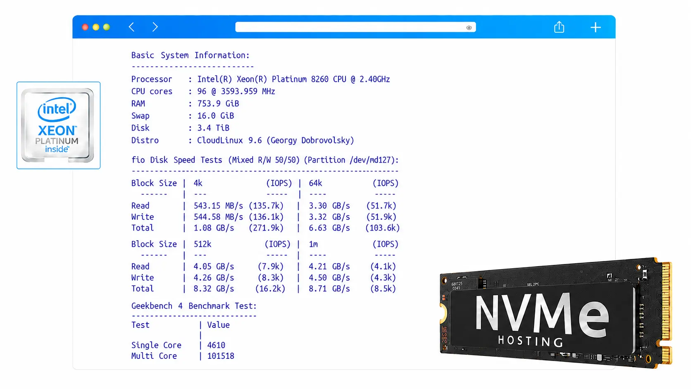Click the red close window dot
The width and height of the screenshot is (691, 389).
[x=85, y=27]
